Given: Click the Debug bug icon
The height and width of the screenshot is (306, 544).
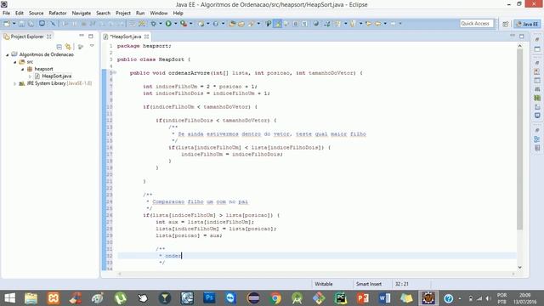Looking at the screenshot, I should pos(153,24).
